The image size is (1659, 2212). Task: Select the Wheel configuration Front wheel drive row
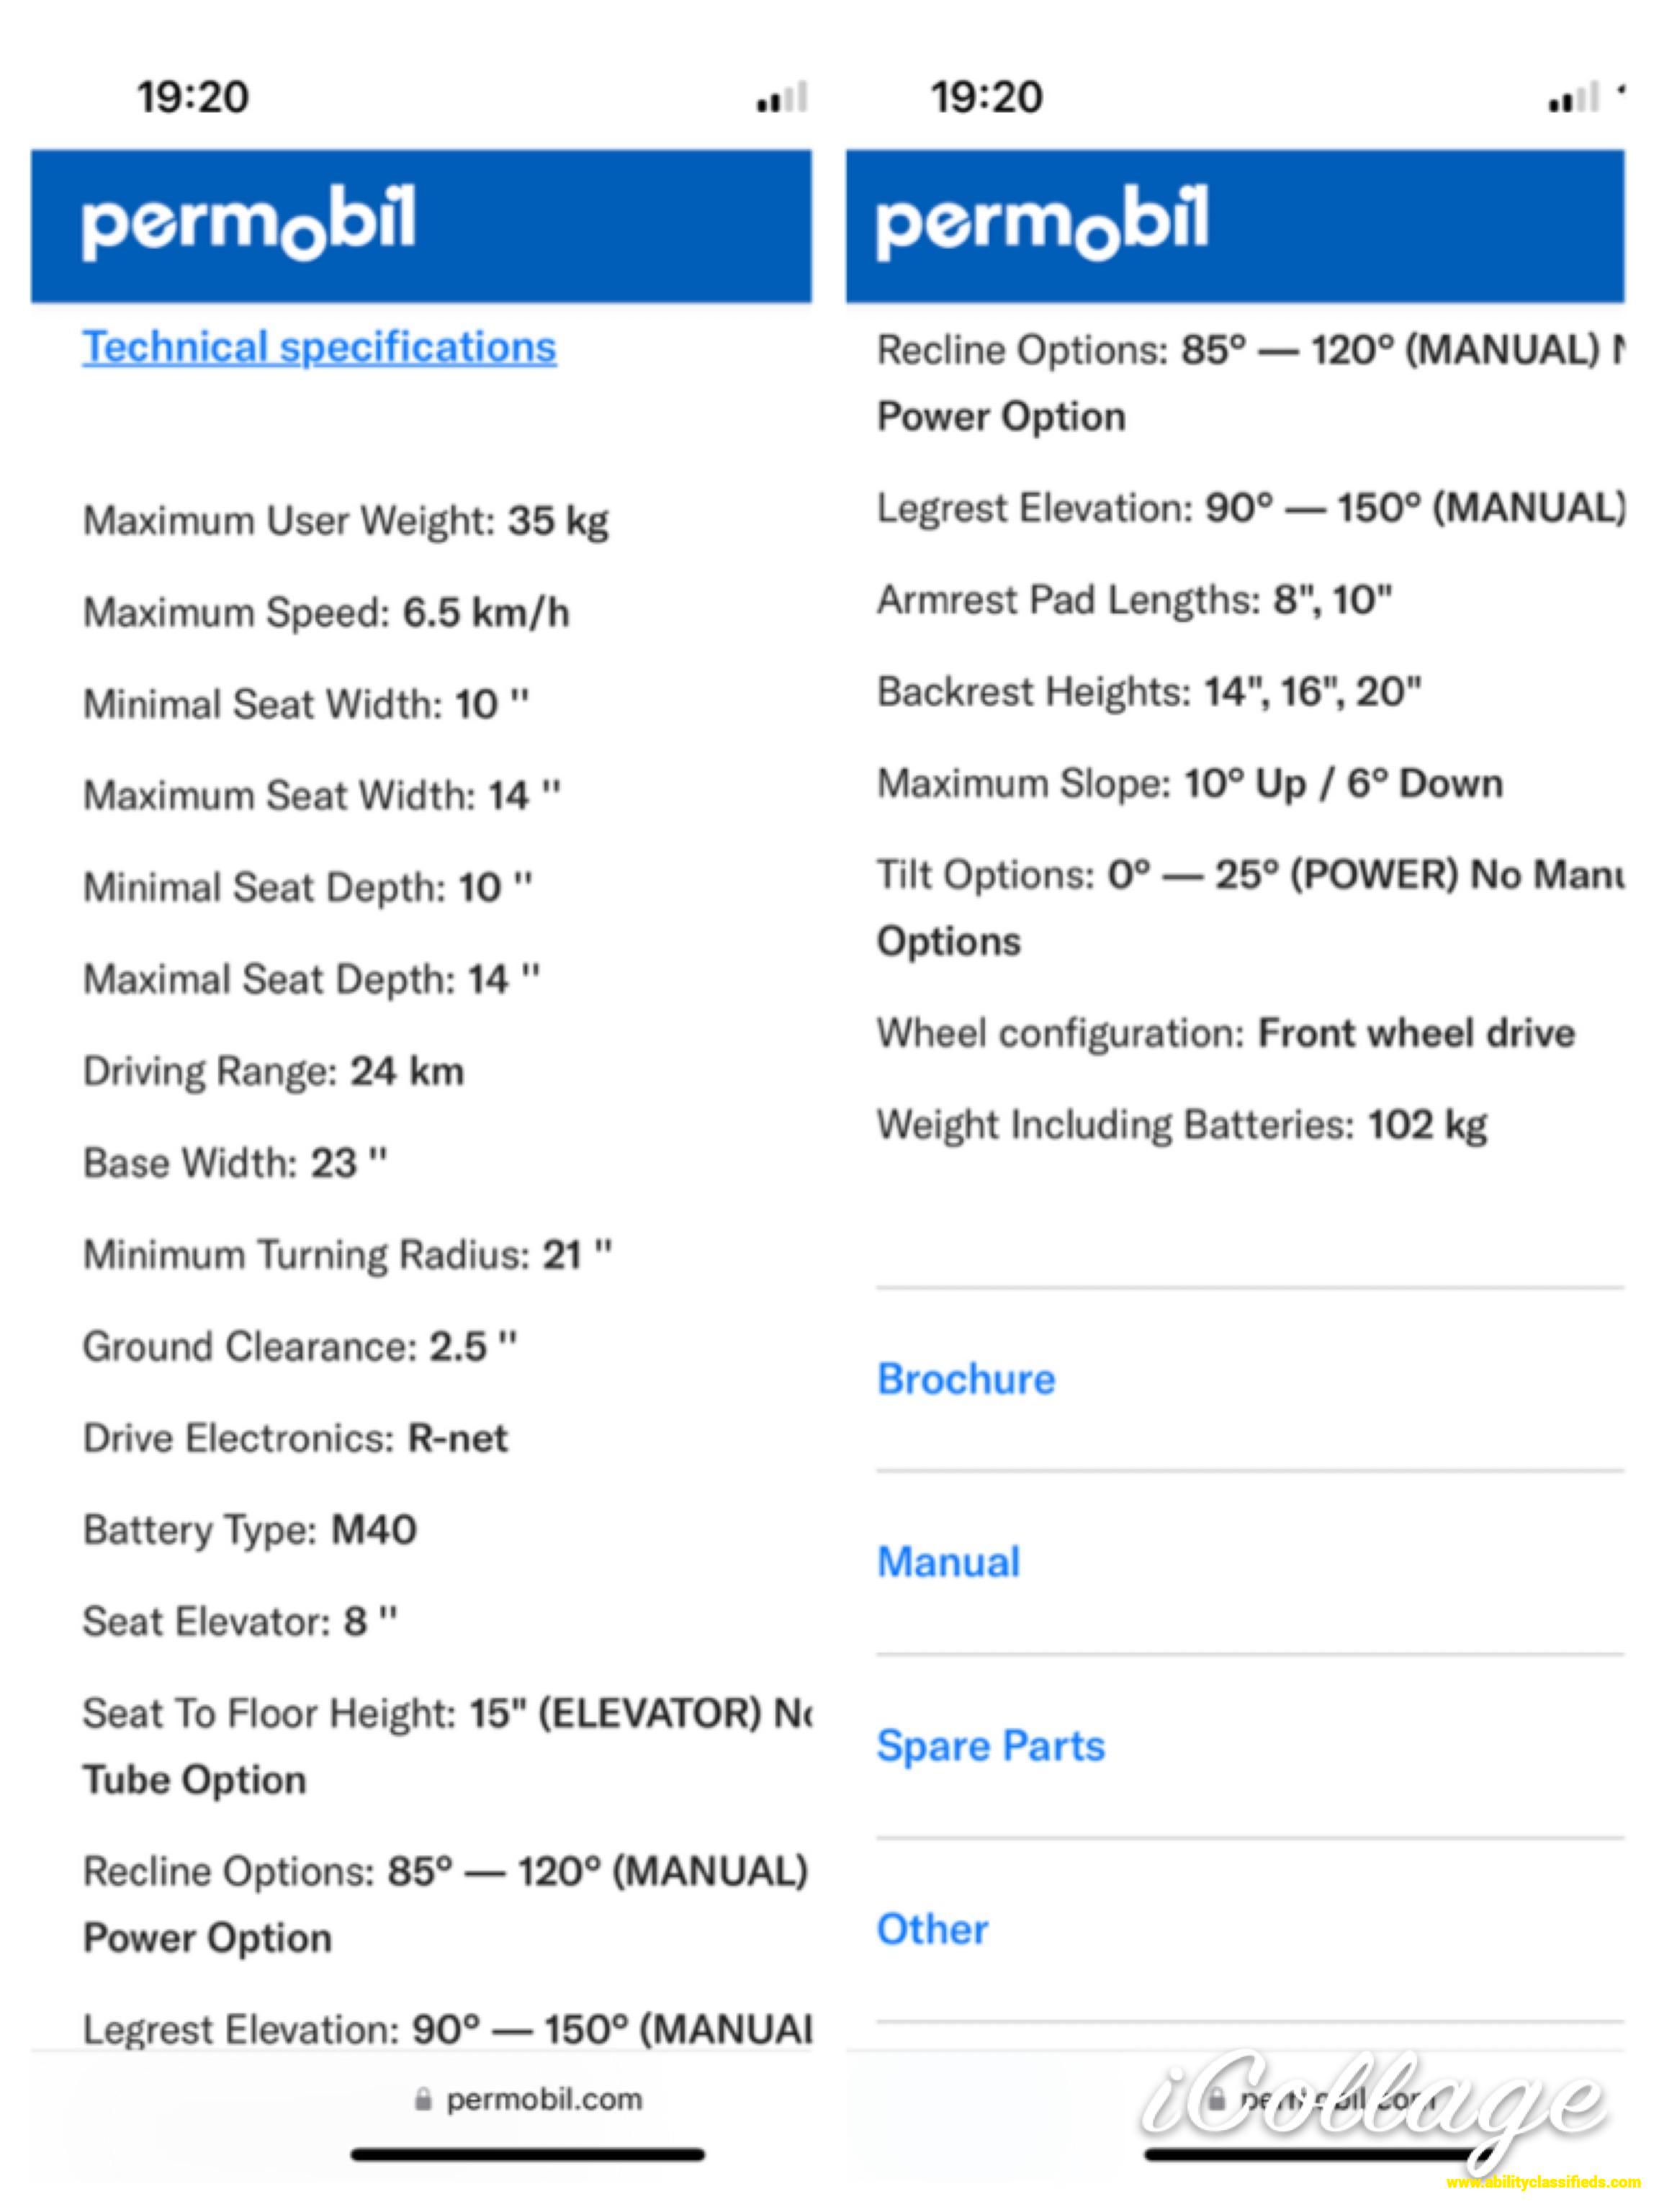pos(1226,1033)
